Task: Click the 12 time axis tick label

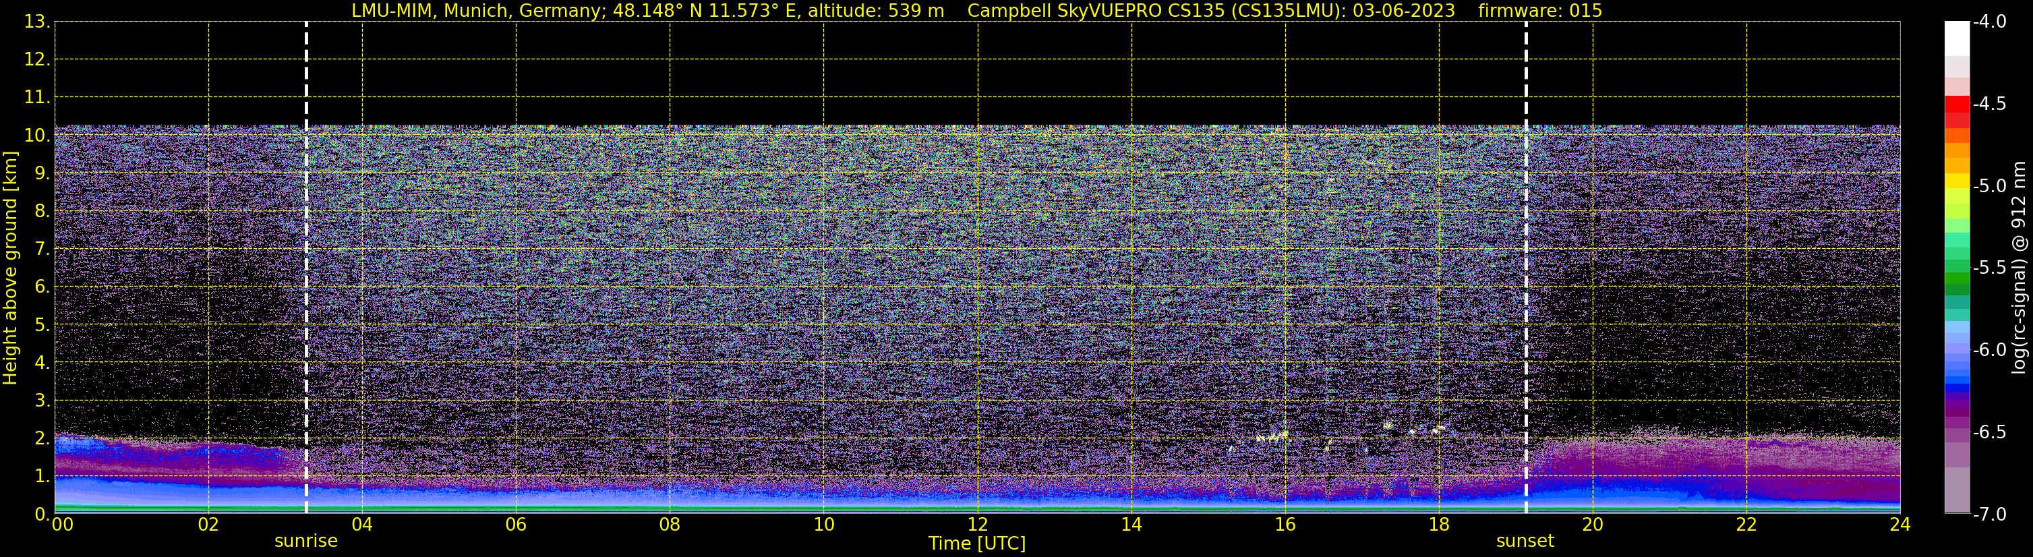Action: pos(978,525)
